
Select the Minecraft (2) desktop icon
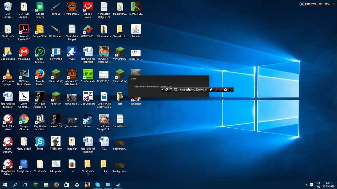[56, 76]
